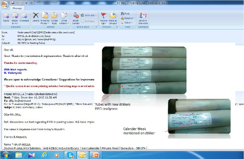Screen dimensions: 244x159
Task: Switch to Outlook on the taskbar
Action: pos(83,155)
